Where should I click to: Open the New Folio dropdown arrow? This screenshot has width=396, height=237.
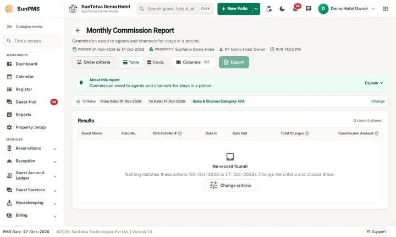coord(256,9)
